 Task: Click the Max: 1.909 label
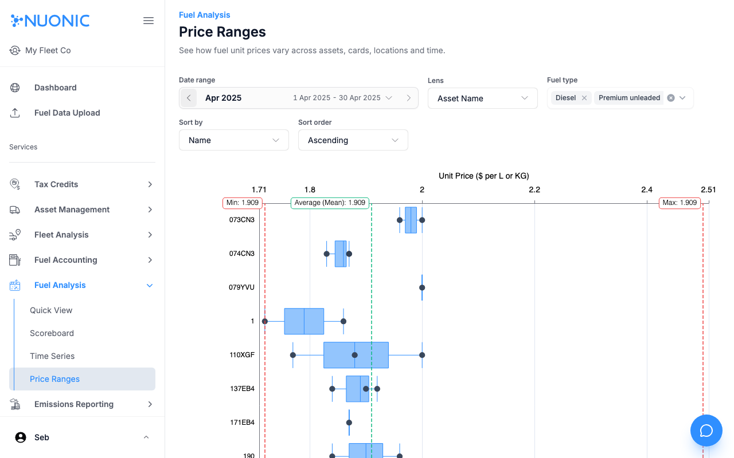pos(680,203)
